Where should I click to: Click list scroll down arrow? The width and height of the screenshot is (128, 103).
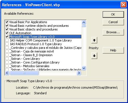click(84, 68)
